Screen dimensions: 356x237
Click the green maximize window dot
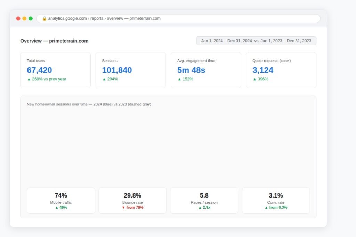coord(31,19)
